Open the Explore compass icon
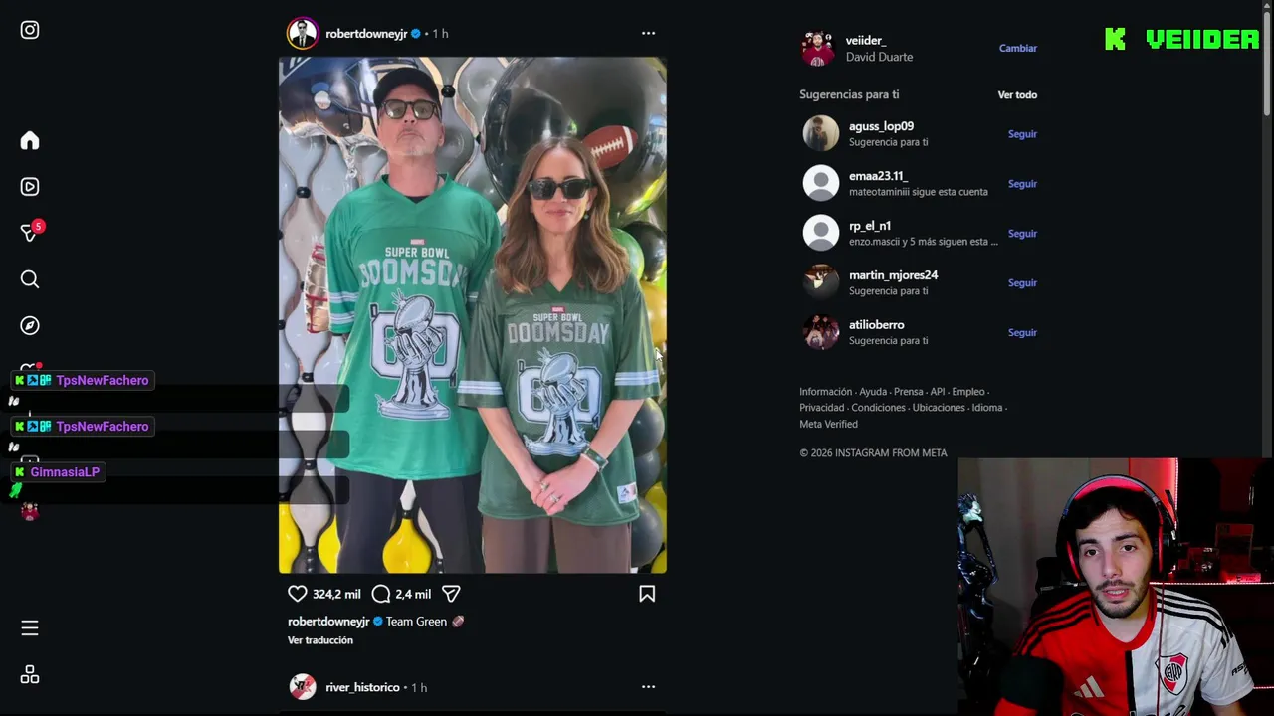The image size is (1274, 716). (x=30, y=325)
